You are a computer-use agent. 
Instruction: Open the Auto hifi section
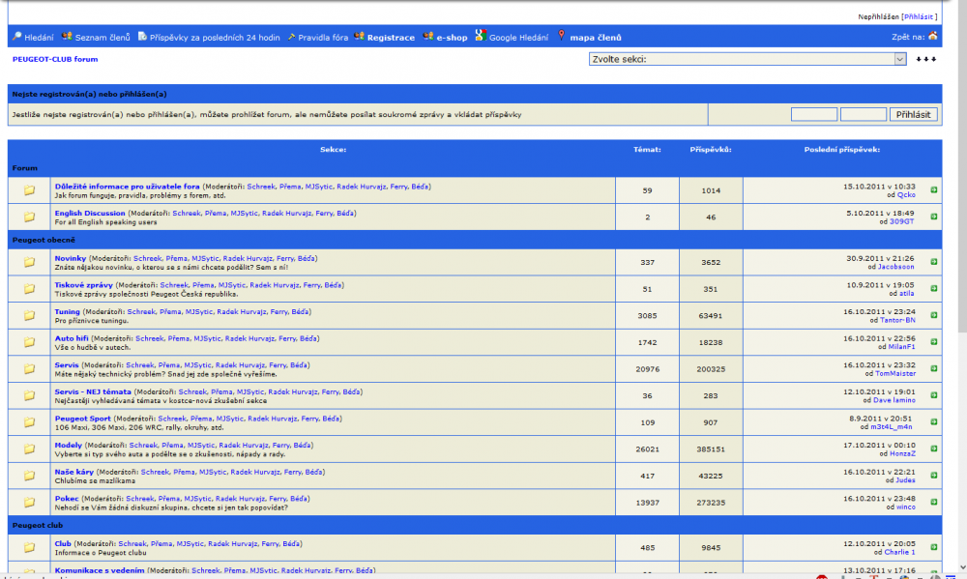[72, 338]
